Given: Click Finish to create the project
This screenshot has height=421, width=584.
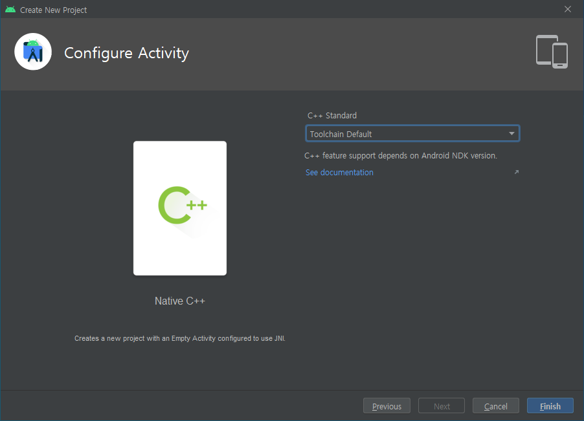Looking at the screenshot, I should (550, 405).
